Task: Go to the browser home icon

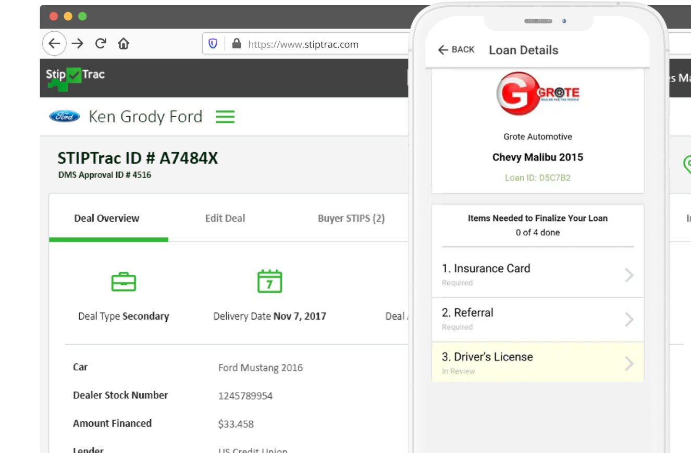Action: (124, 44)
